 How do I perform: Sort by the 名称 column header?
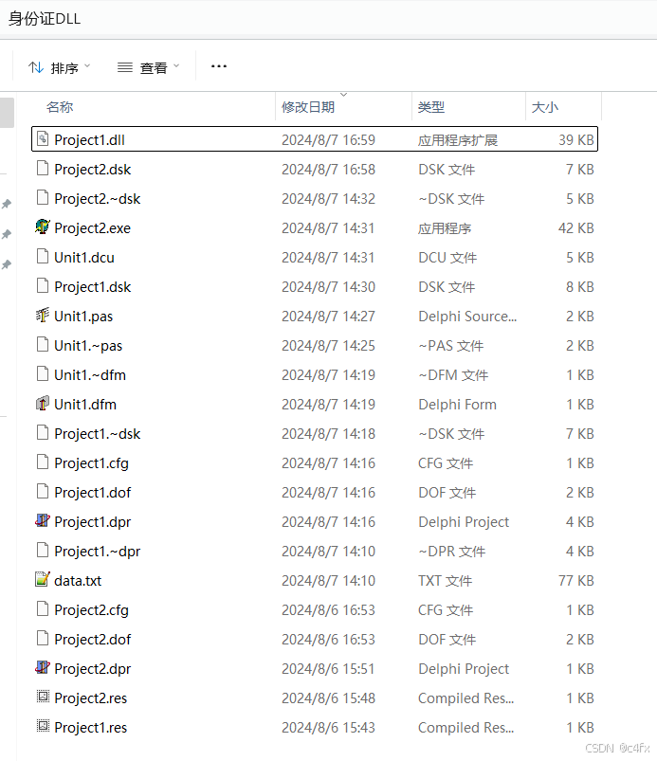click(x=60, y=107)
